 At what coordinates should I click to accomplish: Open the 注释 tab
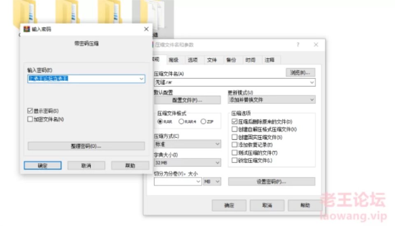(x=269, y=60)
